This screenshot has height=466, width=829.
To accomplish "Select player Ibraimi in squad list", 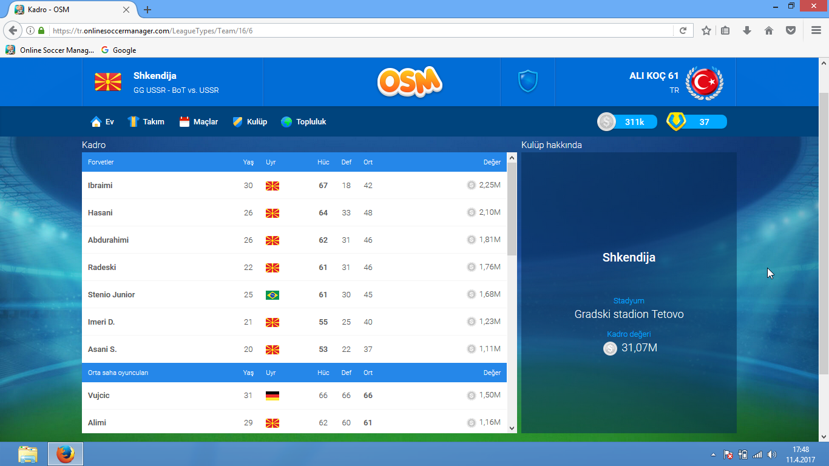I will click(100, 186).
